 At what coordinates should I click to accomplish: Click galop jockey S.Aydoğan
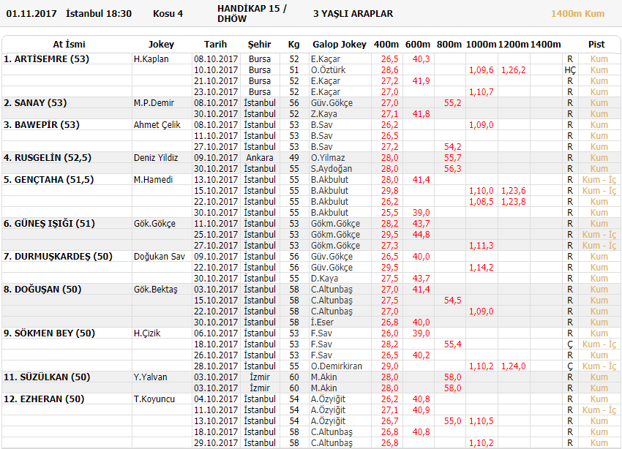point(331,169)
